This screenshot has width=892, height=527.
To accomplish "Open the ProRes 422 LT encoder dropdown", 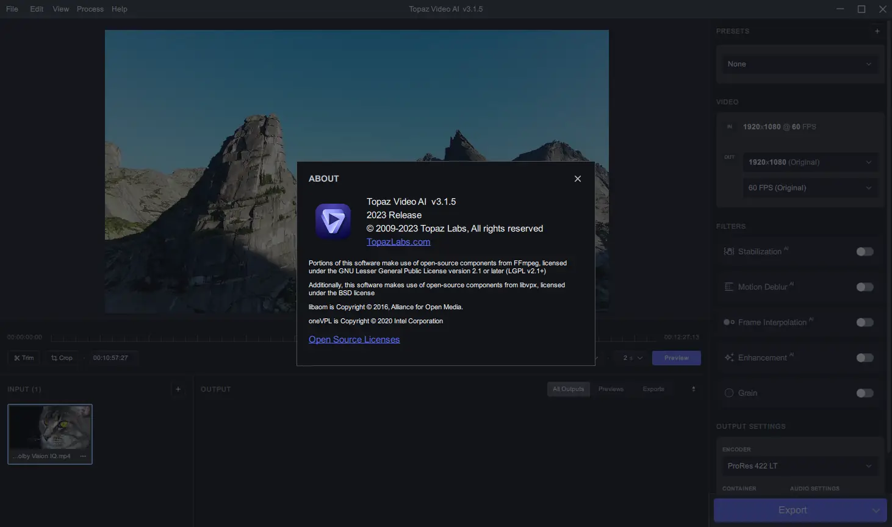I will [799, 466].
